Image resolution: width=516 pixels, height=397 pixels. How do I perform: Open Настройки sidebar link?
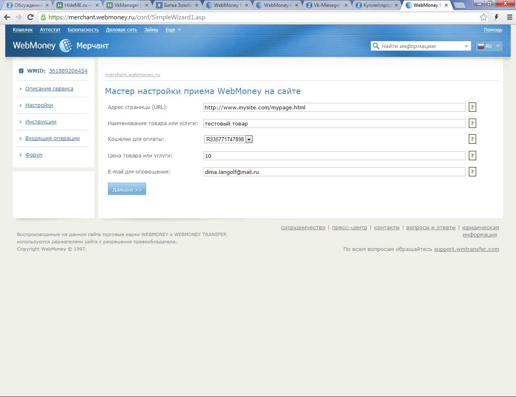coord(39,105)
